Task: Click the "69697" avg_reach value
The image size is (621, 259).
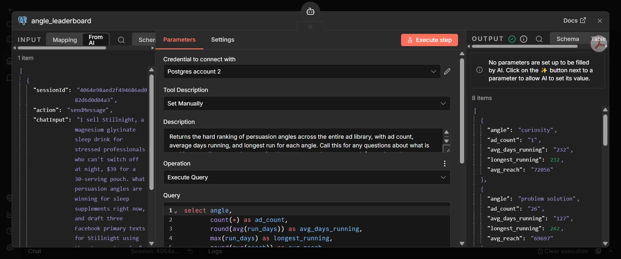Action: 542,238
